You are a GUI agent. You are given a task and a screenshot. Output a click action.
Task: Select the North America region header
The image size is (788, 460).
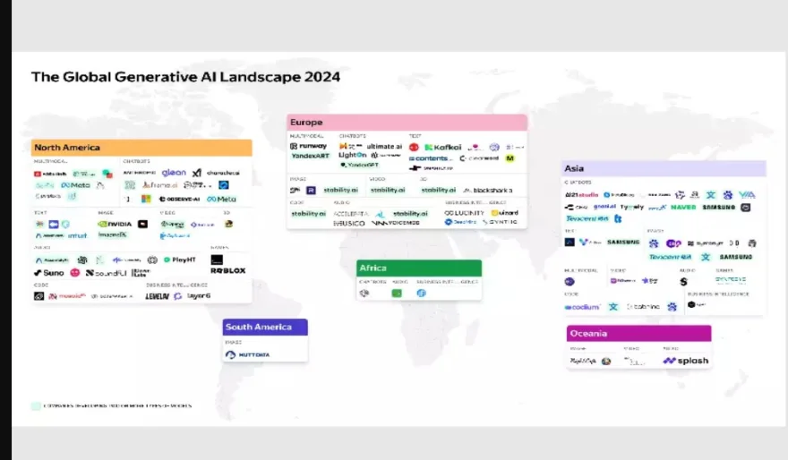141,148
